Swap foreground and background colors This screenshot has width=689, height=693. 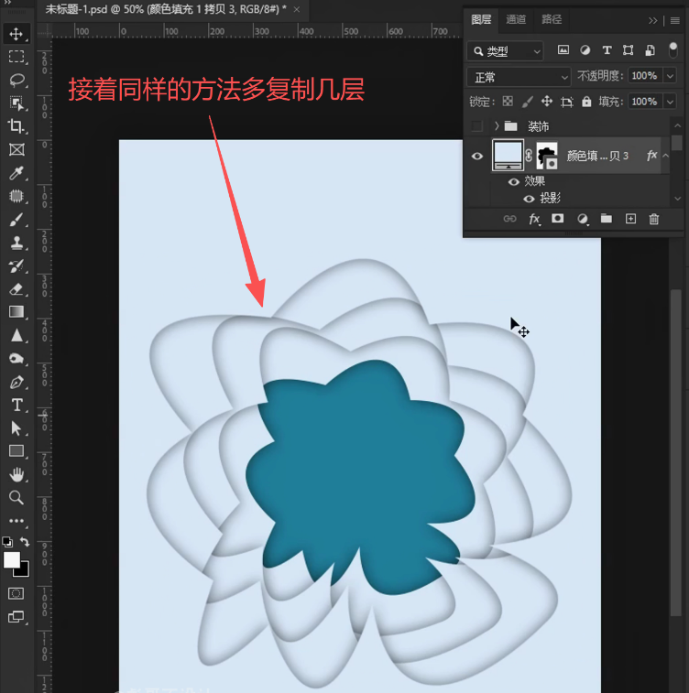(25, 542)
